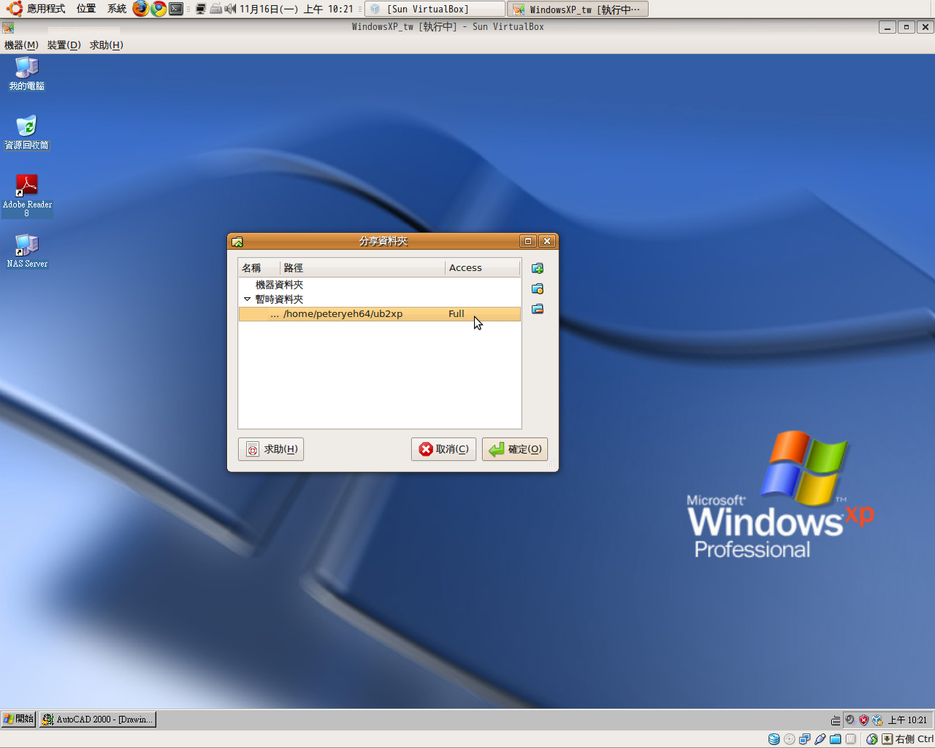The width and height of the screenshot is (935, 748).
Task: Click the XP tray on-screen keyboard icon
Action: [x=836, y=720]
